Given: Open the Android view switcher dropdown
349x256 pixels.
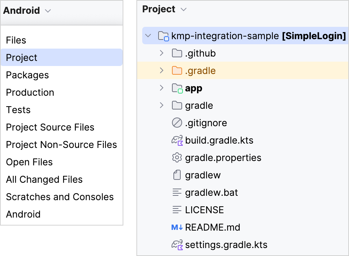Looking at the screenshot, I should (x=48, y=11).
